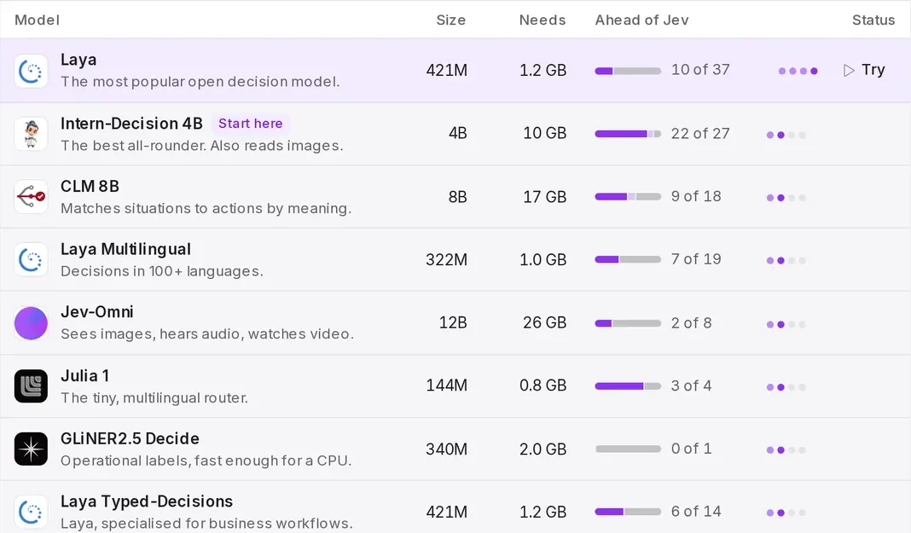This screenshot has height=533, width=911.
Task: Click the 17 GB needs value
Action: (x=544, y=197)
